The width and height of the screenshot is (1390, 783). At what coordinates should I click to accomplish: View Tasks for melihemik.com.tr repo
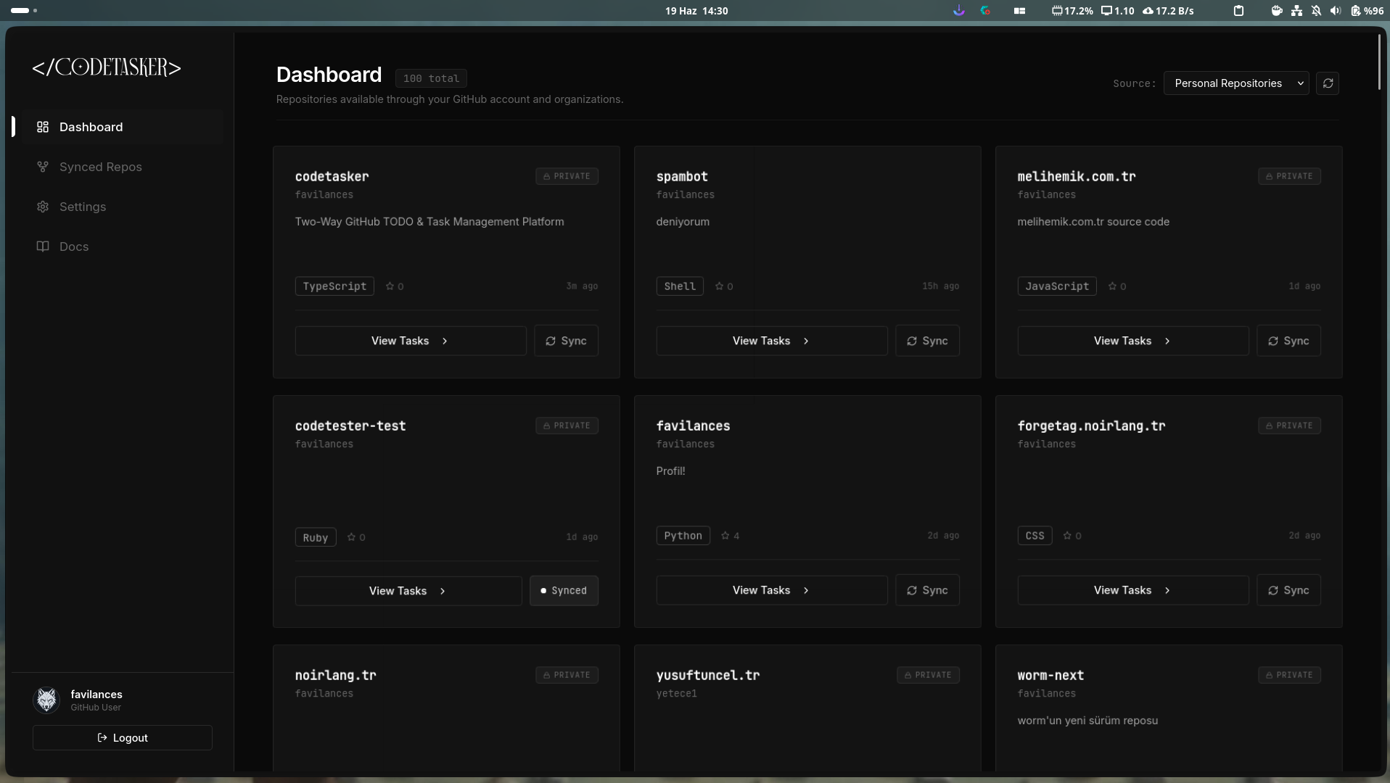coord(1133,341)
